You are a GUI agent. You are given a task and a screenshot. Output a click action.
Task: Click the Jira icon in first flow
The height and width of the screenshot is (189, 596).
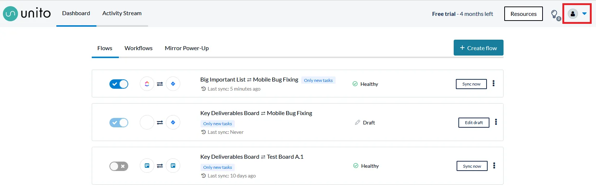173,84
